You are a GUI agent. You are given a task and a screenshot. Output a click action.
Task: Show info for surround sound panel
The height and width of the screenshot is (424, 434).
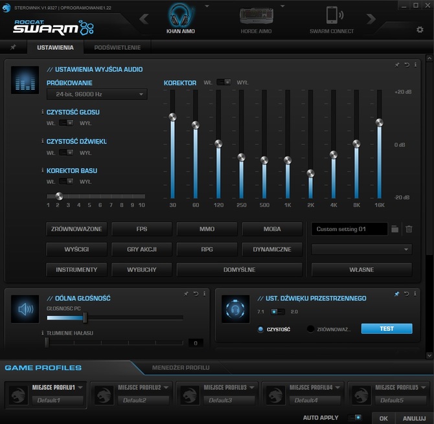pos(415,294)
